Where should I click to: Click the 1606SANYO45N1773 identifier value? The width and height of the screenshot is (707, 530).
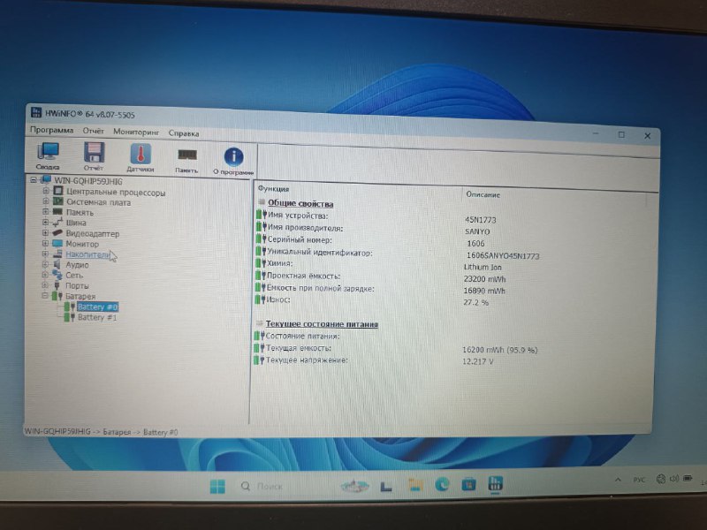(503, 255)
